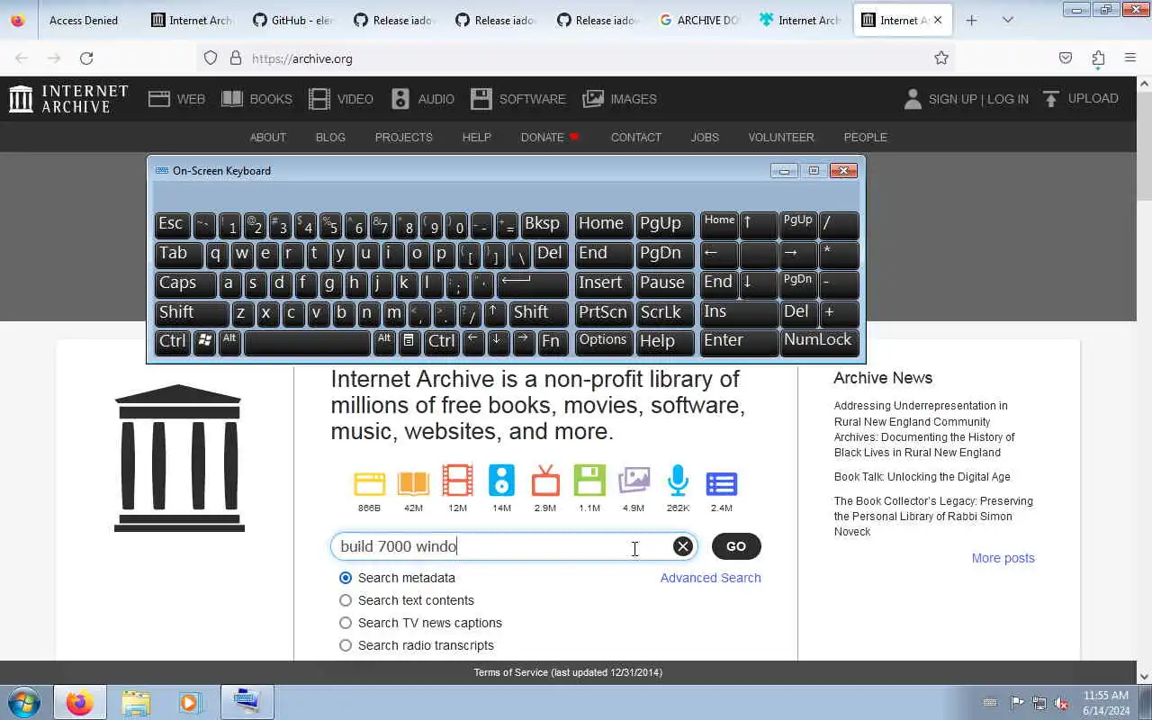Click the user avatar icon beside Sign Up
Screen dimensions: 1152x720
click(x=913, y=99)
